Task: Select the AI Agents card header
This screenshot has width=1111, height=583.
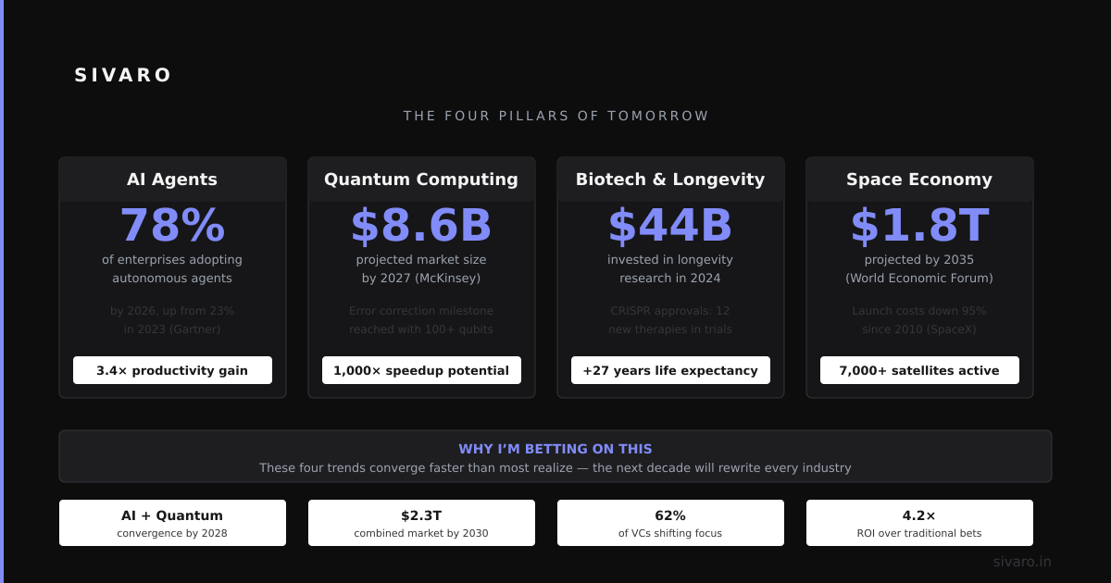Action: tap(172, 180)
